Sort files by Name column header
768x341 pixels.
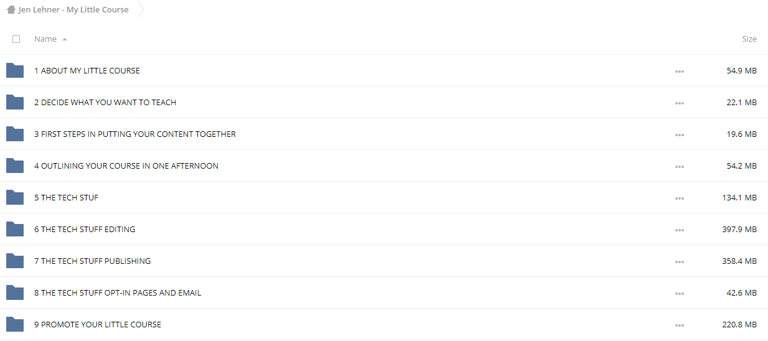pyautogui.click(x=45, y=39)
